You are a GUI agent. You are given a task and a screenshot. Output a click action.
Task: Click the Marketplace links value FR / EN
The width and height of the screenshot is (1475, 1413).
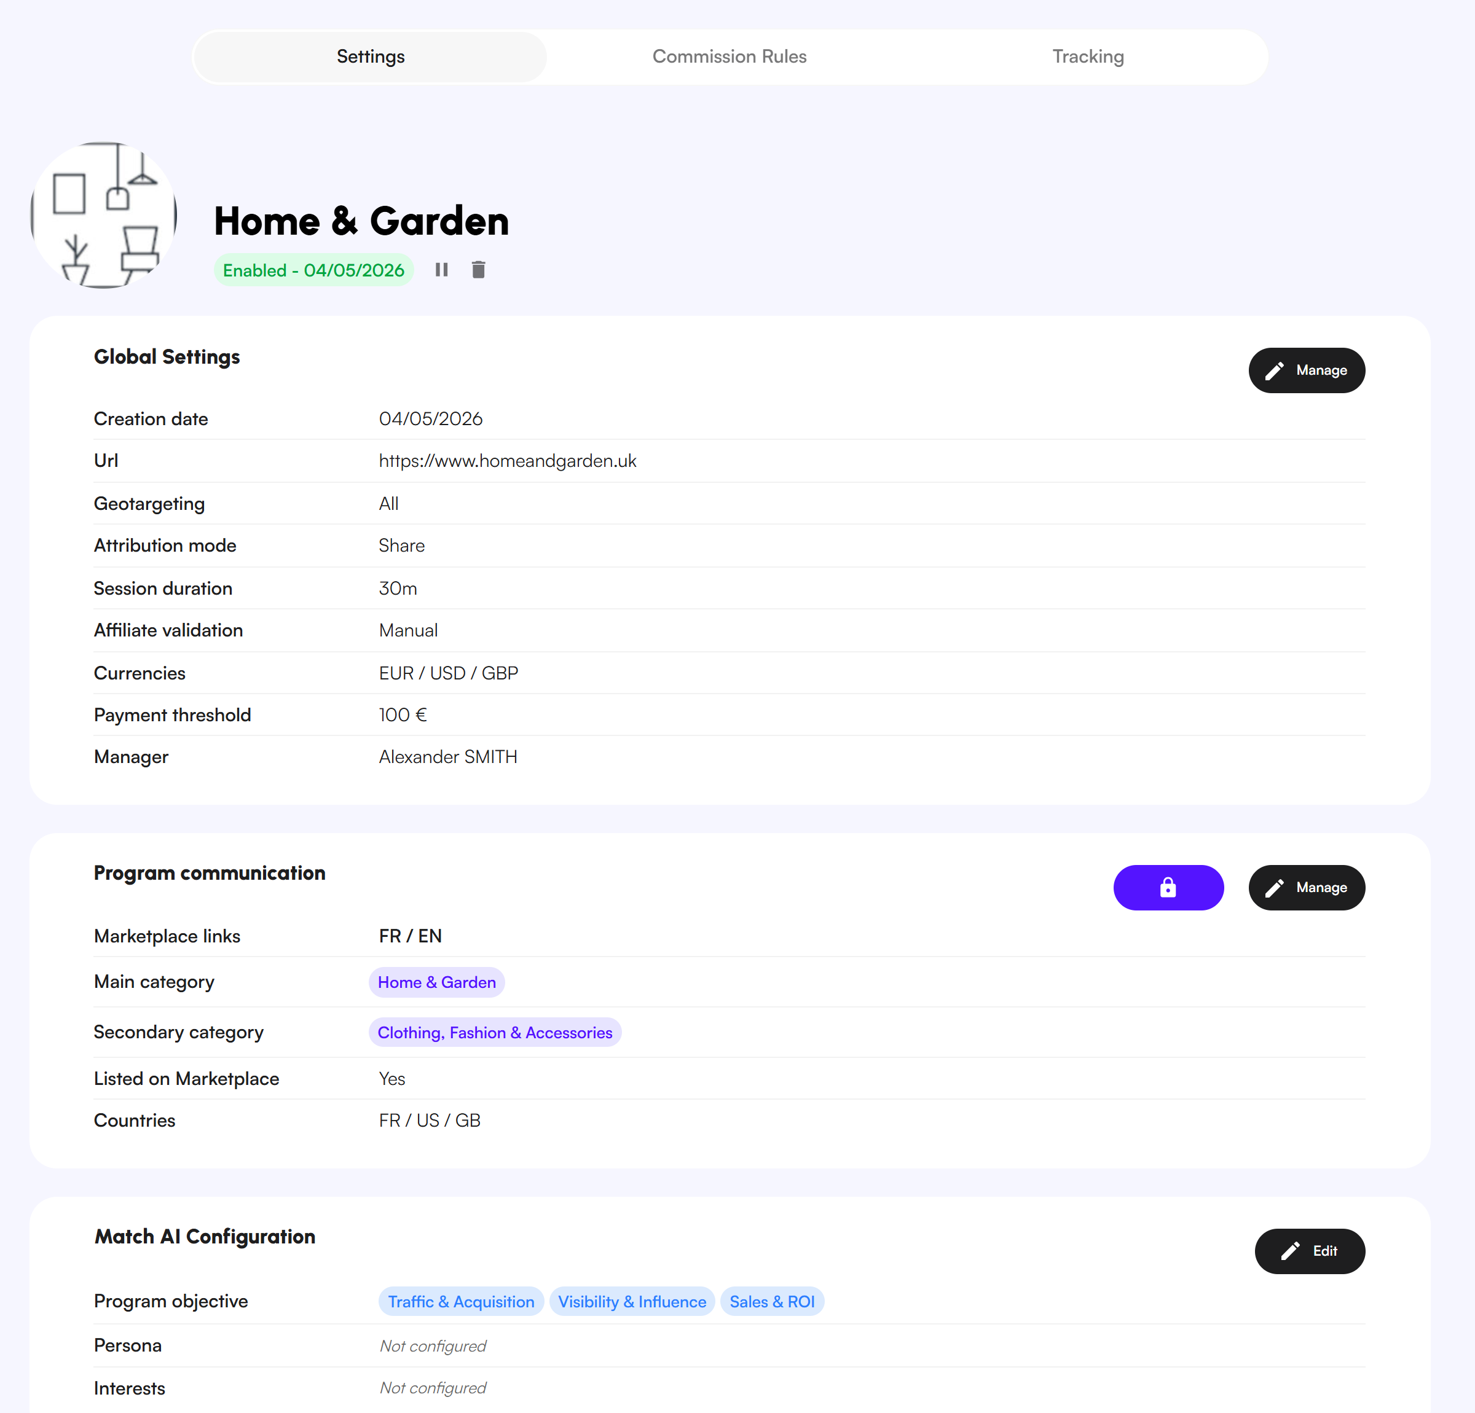410,936
